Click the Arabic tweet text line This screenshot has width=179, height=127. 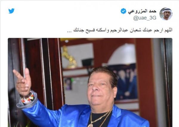pyautogui.click(x=120, y=30)
